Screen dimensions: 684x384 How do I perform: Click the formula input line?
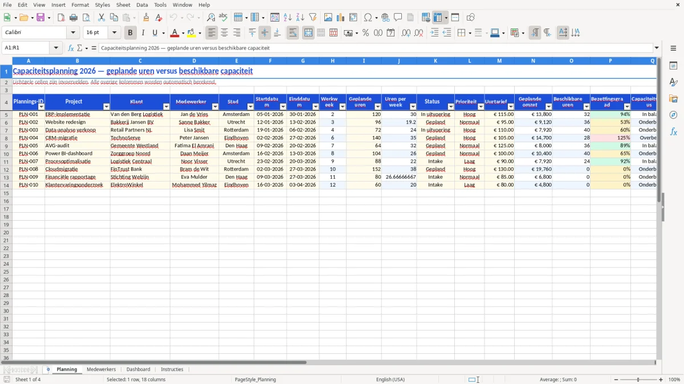coord(376,48)
